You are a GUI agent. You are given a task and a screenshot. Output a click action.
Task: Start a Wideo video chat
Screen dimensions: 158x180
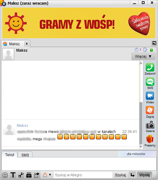[x=150, y=96]
